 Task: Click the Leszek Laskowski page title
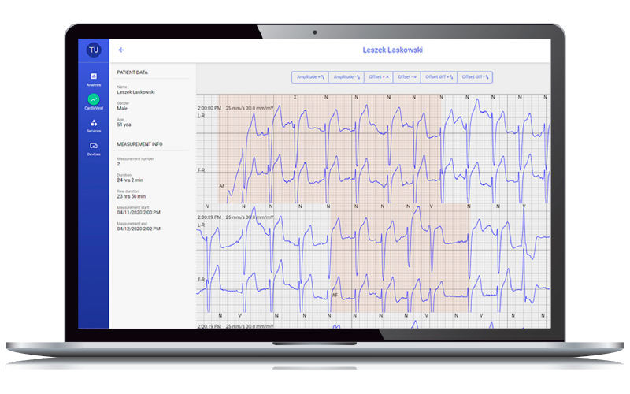pyautogui.click(x=392, y=50)
